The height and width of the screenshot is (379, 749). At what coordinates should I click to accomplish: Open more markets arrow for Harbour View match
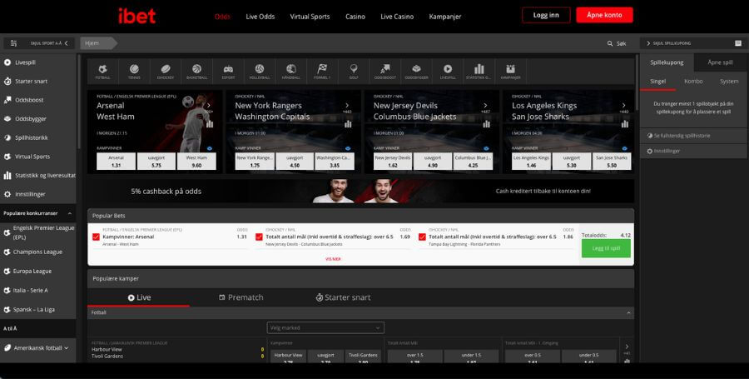pos(627,347)
